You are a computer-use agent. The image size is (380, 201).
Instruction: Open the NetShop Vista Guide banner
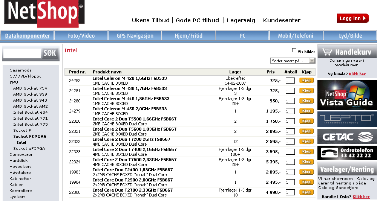coord(347,95)
